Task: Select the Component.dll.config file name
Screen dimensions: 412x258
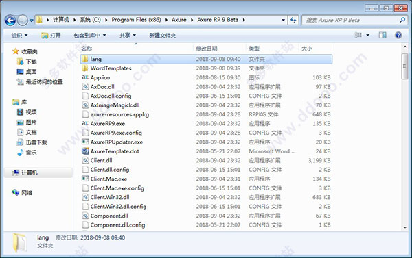Action: tap(117, 225)
